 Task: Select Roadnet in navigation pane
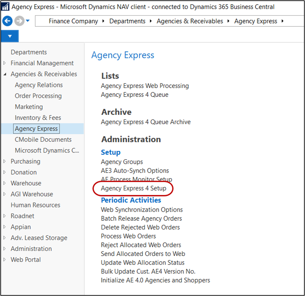22,216
